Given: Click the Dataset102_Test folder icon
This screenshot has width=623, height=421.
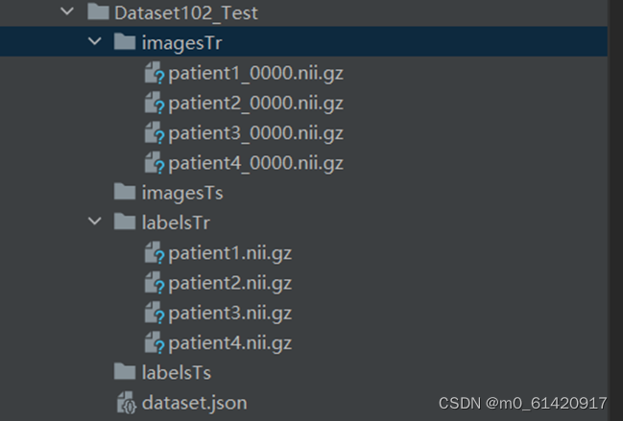Looking at the screenshot, I should [98, 12].
